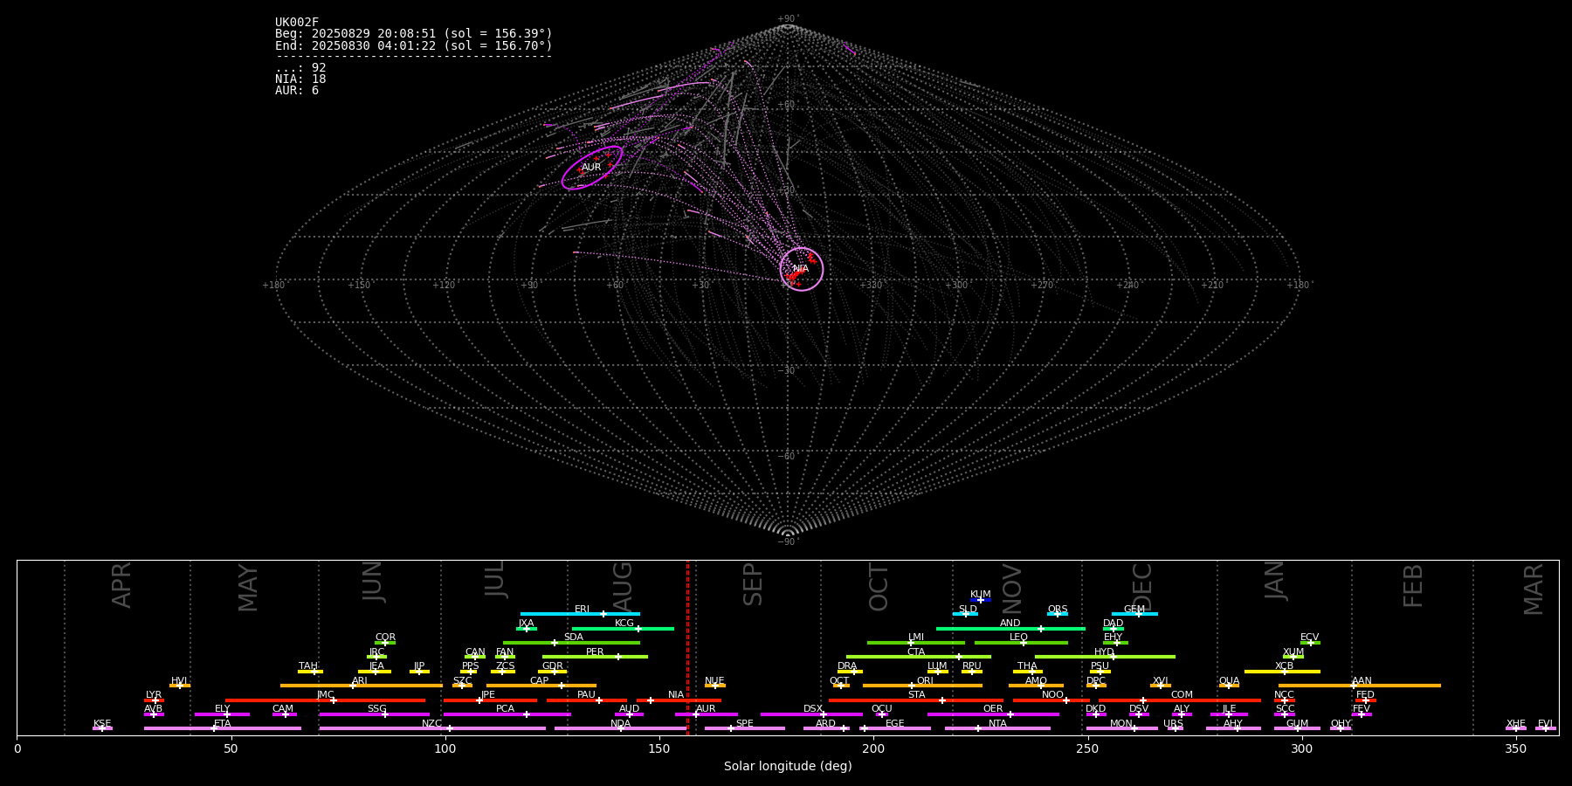Click the −90° label at the map's bottom
The width and height of the screenshot is (1572, 786).
pyautogui.click(x=788, y=542)
